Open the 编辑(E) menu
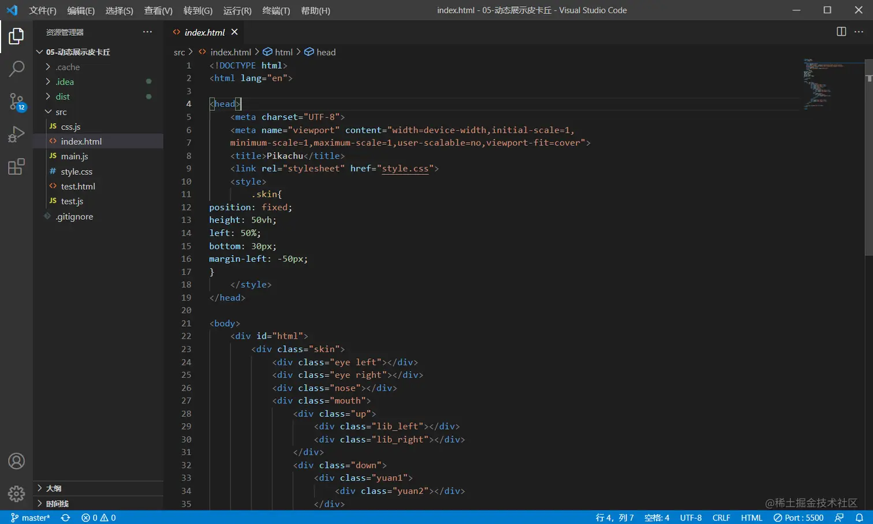 (x=81, y=10)
